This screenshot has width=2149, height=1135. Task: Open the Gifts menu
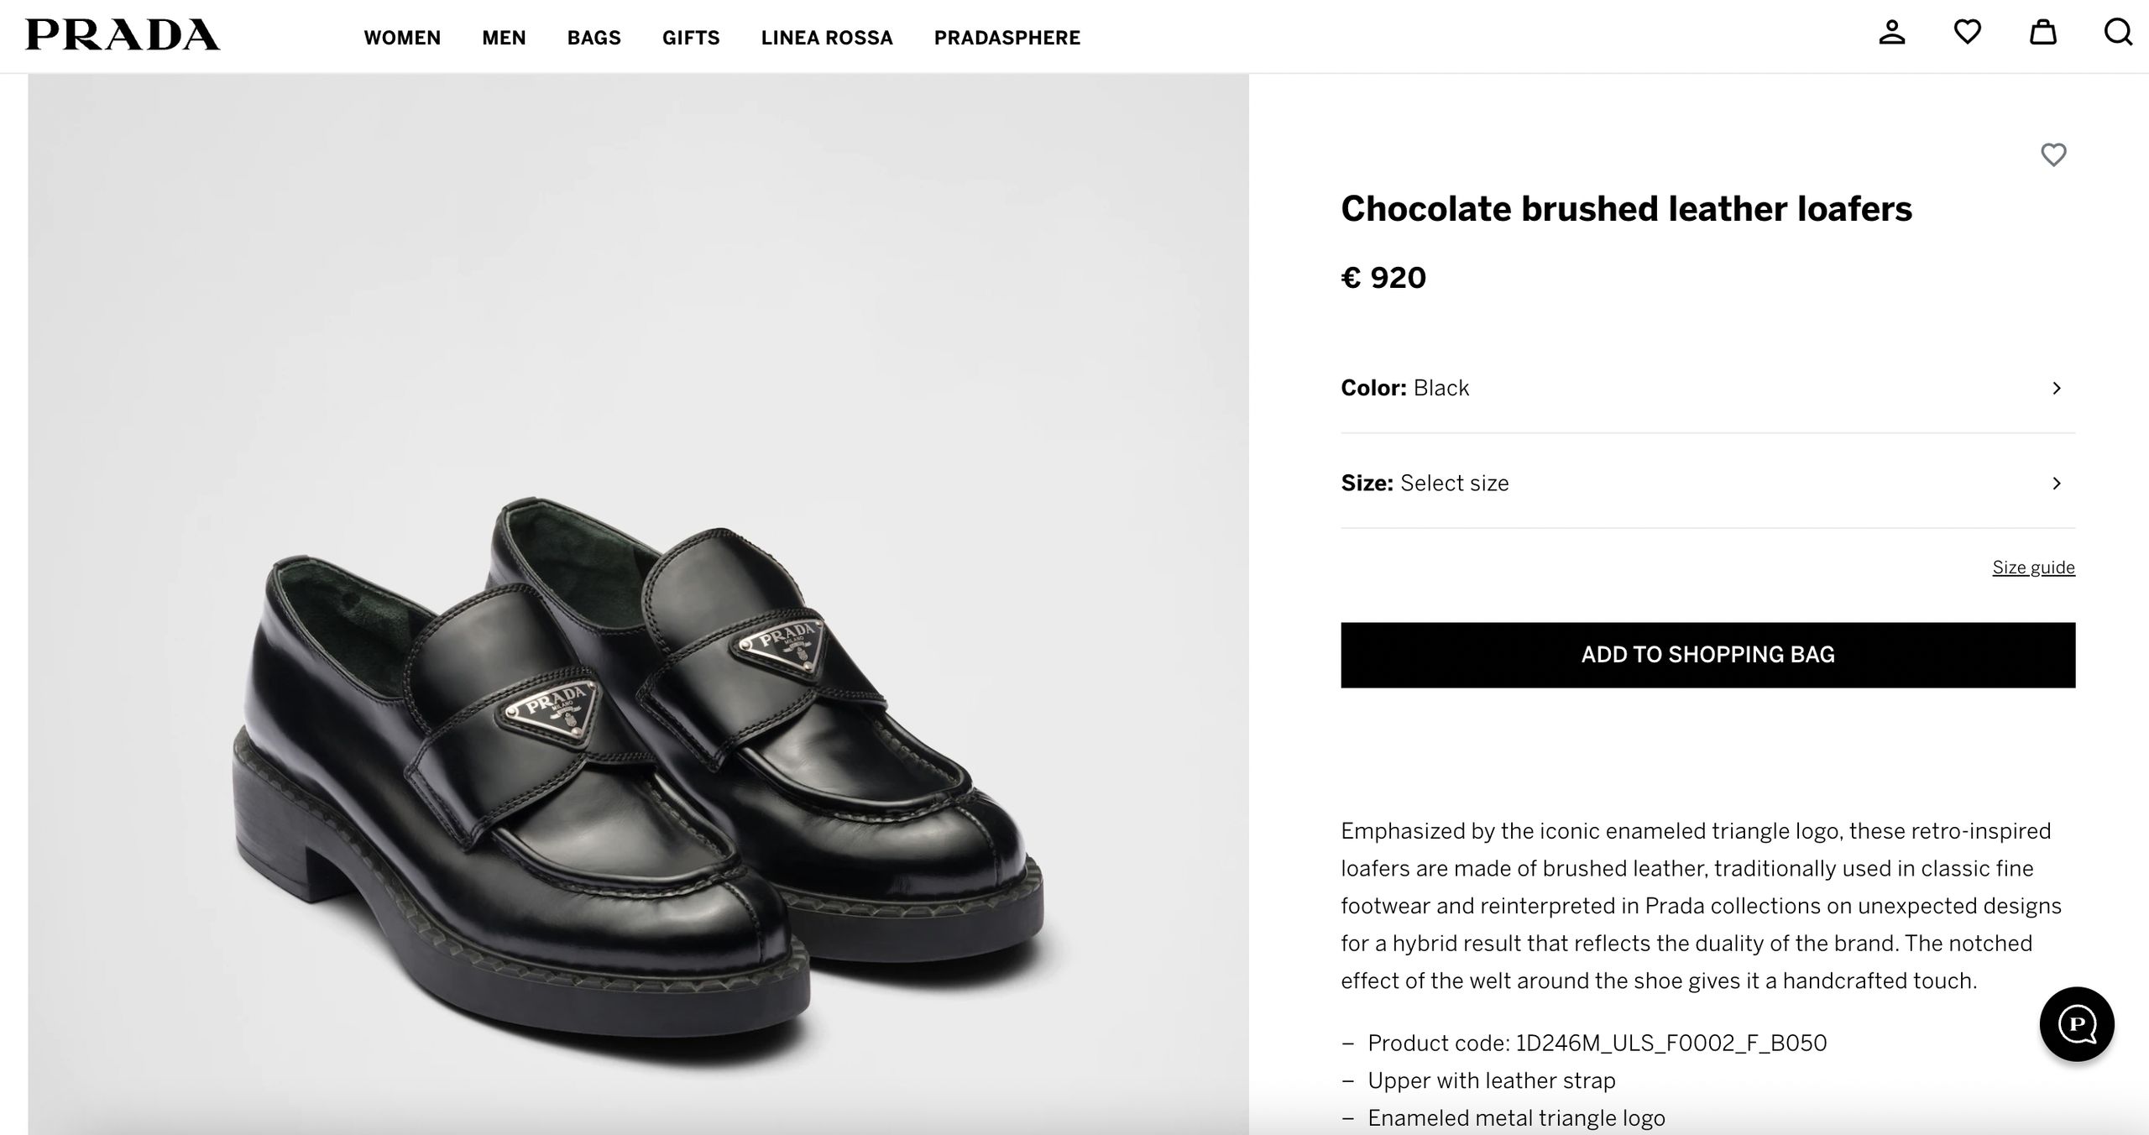pos(691,38)
